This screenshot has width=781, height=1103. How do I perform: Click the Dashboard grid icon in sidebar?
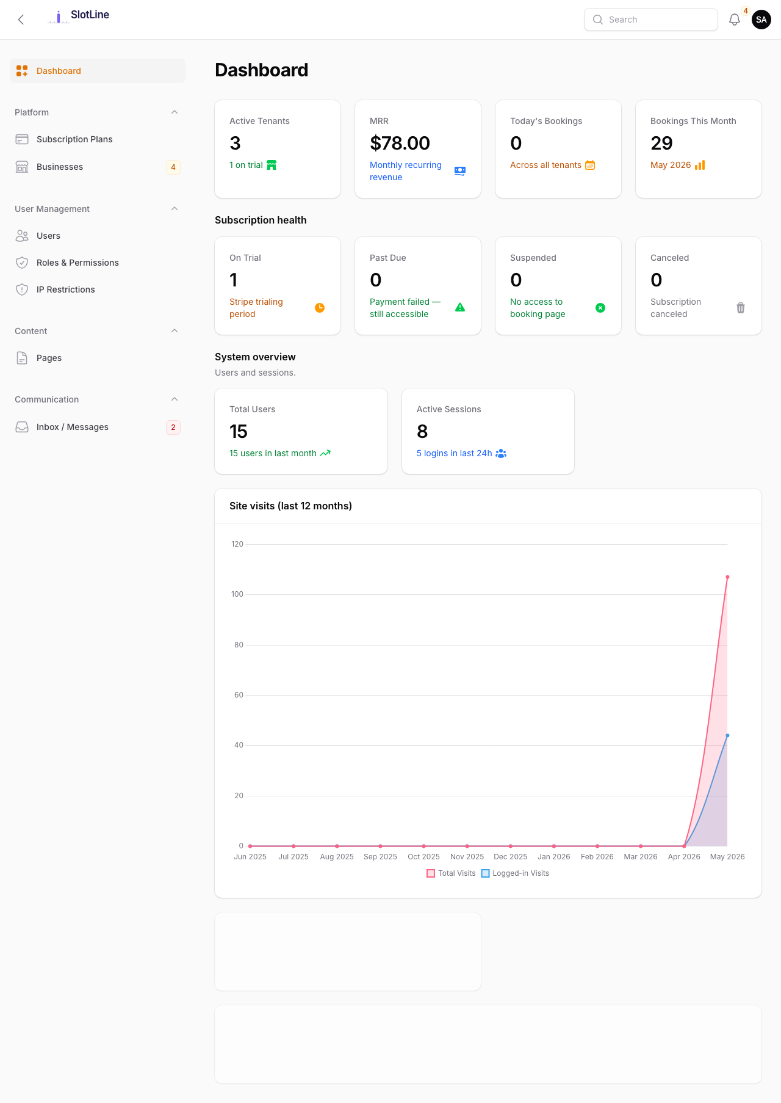click(x=22, y=71)
